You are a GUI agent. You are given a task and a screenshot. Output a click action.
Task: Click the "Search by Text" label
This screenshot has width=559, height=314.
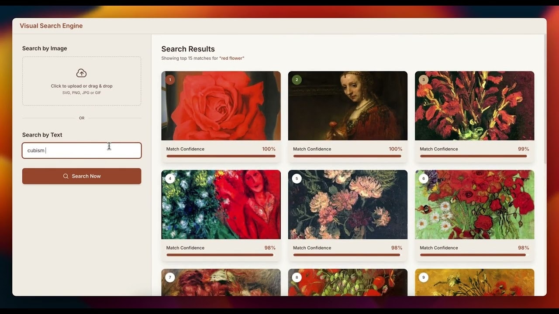[42, 135]
